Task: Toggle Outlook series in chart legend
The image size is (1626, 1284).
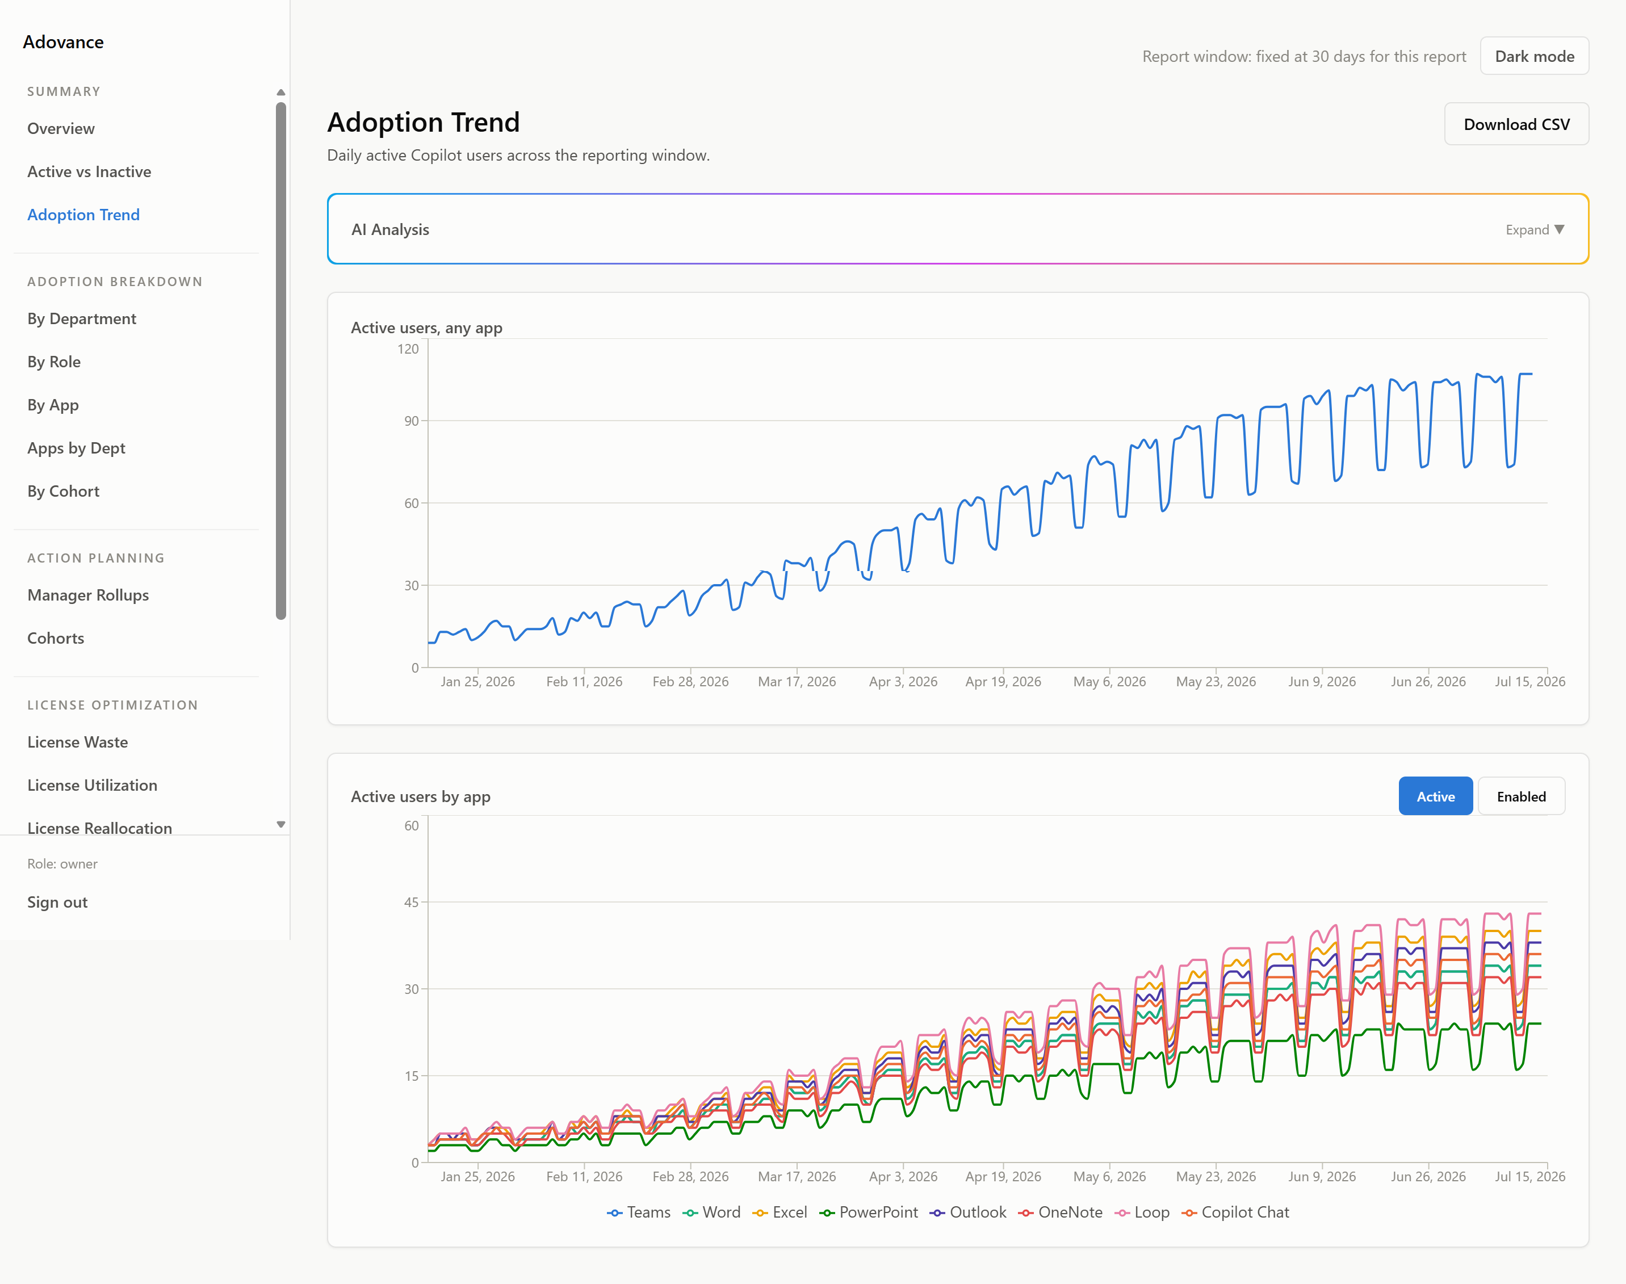Action: [967, 1212]
